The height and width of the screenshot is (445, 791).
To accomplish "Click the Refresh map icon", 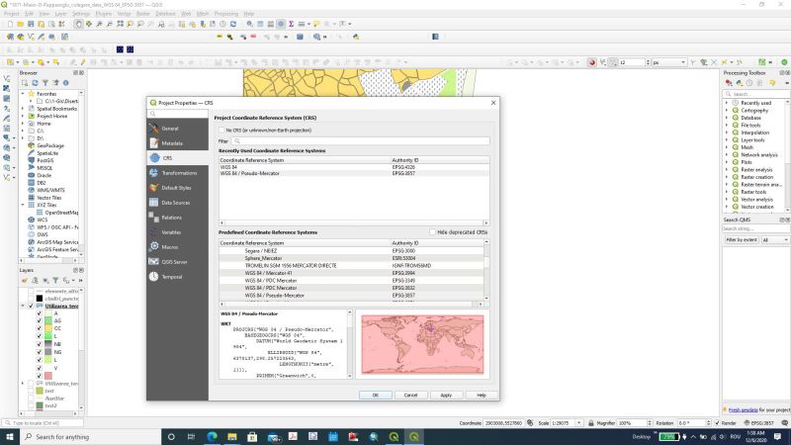I will 233,24.
